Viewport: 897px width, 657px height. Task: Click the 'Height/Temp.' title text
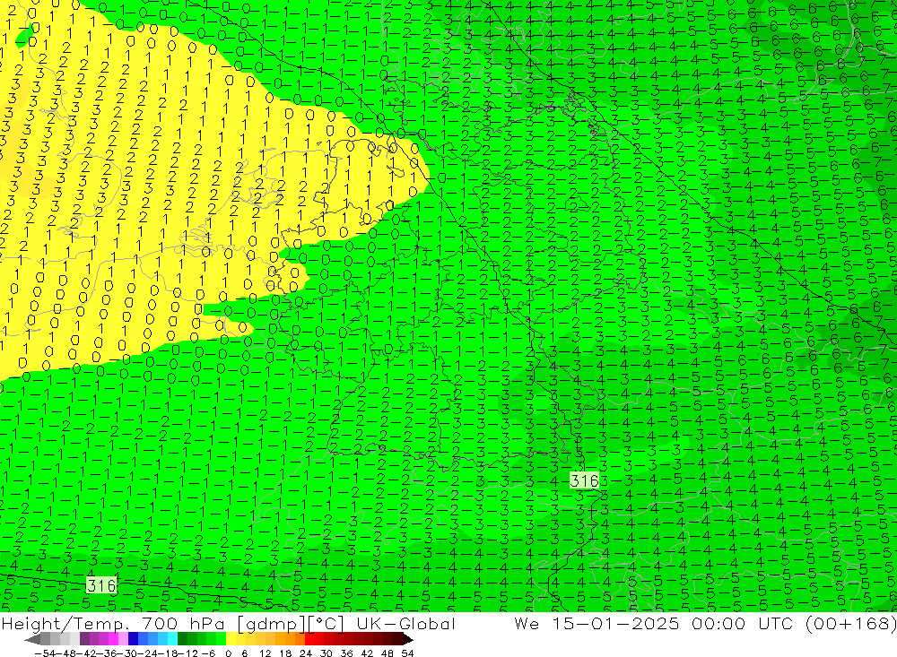point(65,624)
